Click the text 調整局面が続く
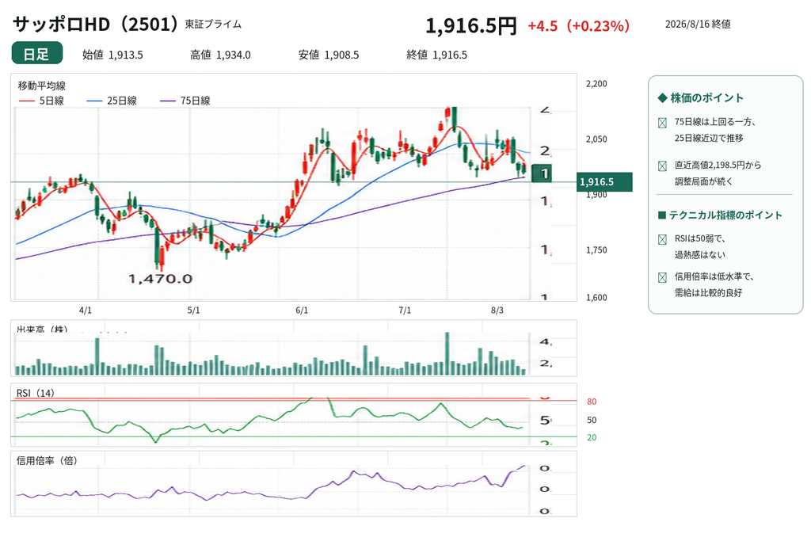 tap(703, 181)
